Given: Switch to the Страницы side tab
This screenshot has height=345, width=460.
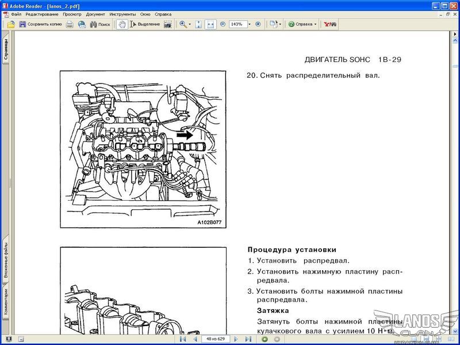Looking at the screenshot, I should 6,49.
